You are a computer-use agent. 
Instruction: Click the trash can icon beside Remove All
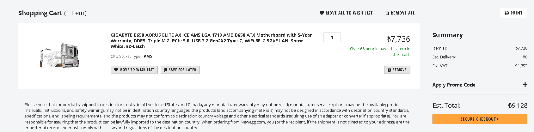point(387,13)
